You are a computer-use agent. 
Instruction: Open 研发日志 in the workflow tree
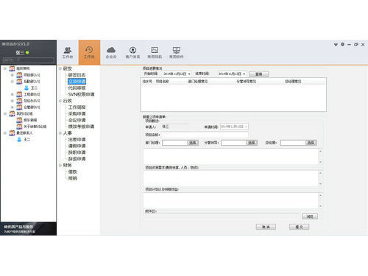pyautogui.click(x=77, y=75)
